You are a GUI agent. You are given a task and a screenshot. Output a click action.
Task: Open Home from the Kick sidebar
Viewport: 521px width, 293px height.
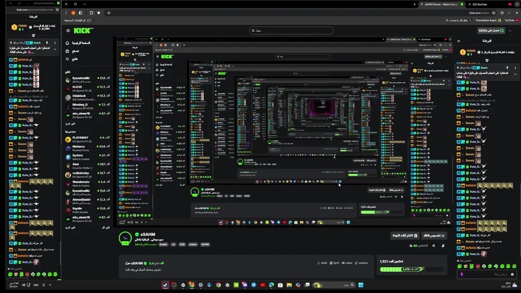pos(78,43)
